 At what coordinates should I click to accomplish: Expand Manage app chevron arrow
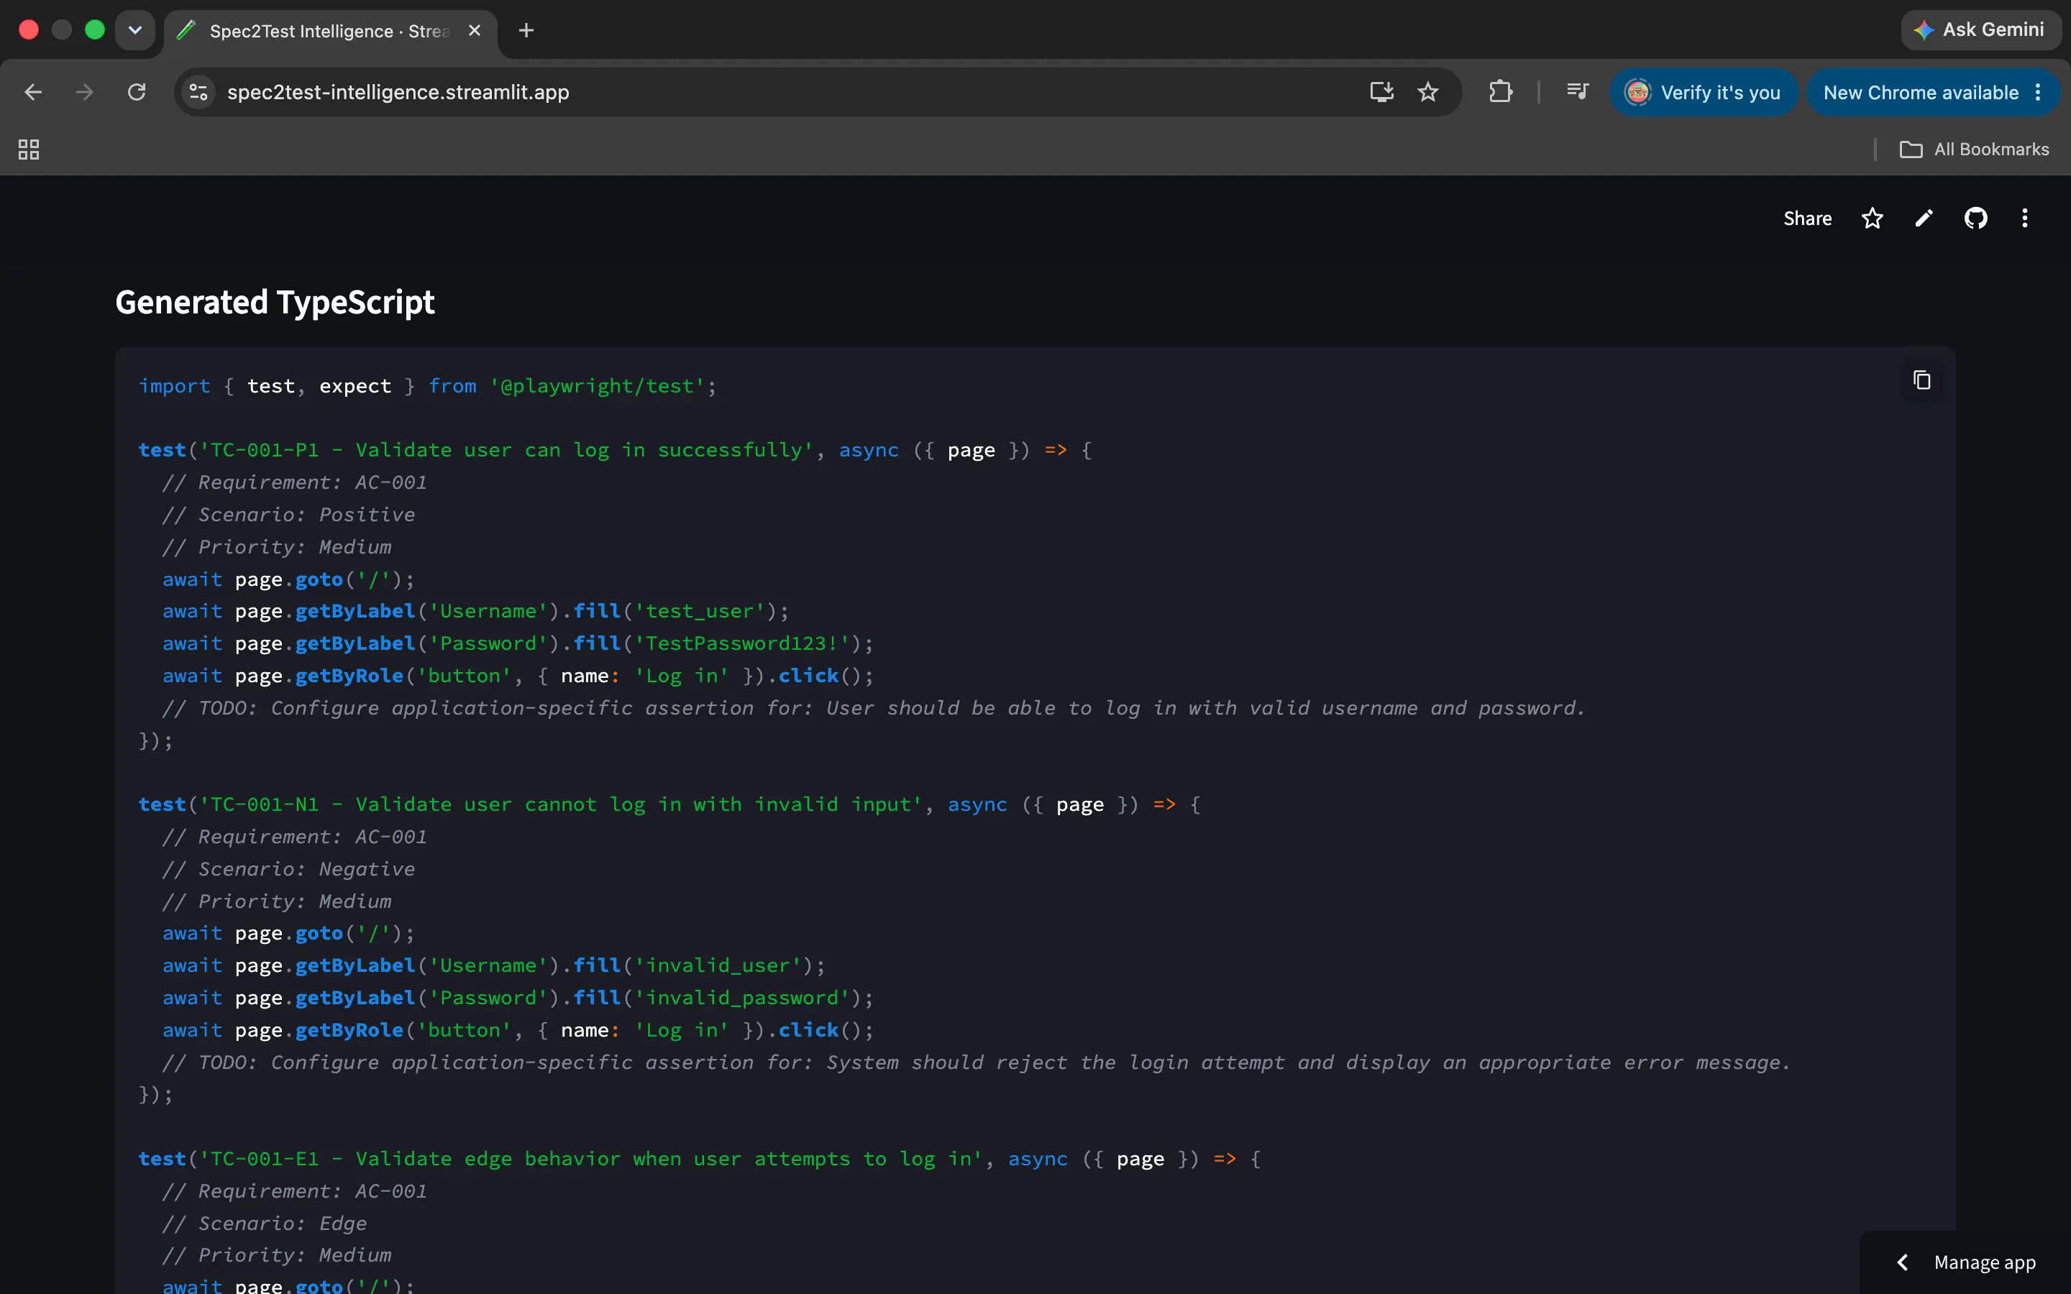pos(1901,1262)
